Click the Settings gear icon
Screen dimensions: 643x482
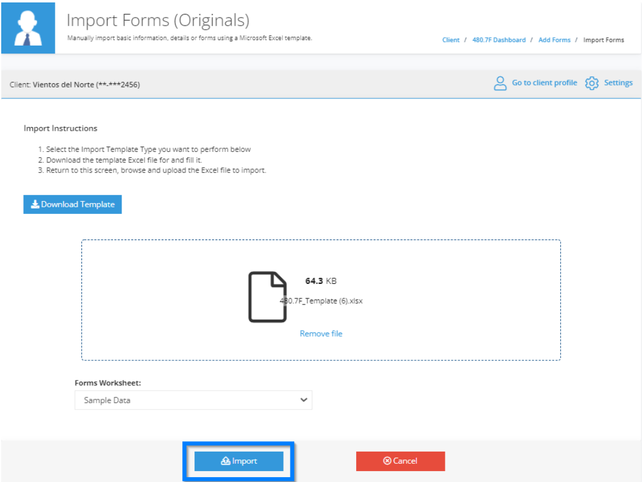point(592,83)
